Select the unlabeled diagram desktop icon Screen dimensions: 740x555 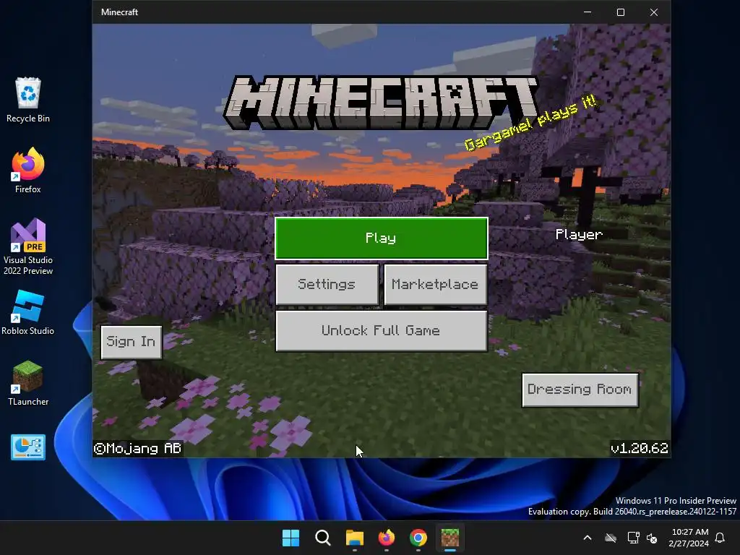click(28, 447)
